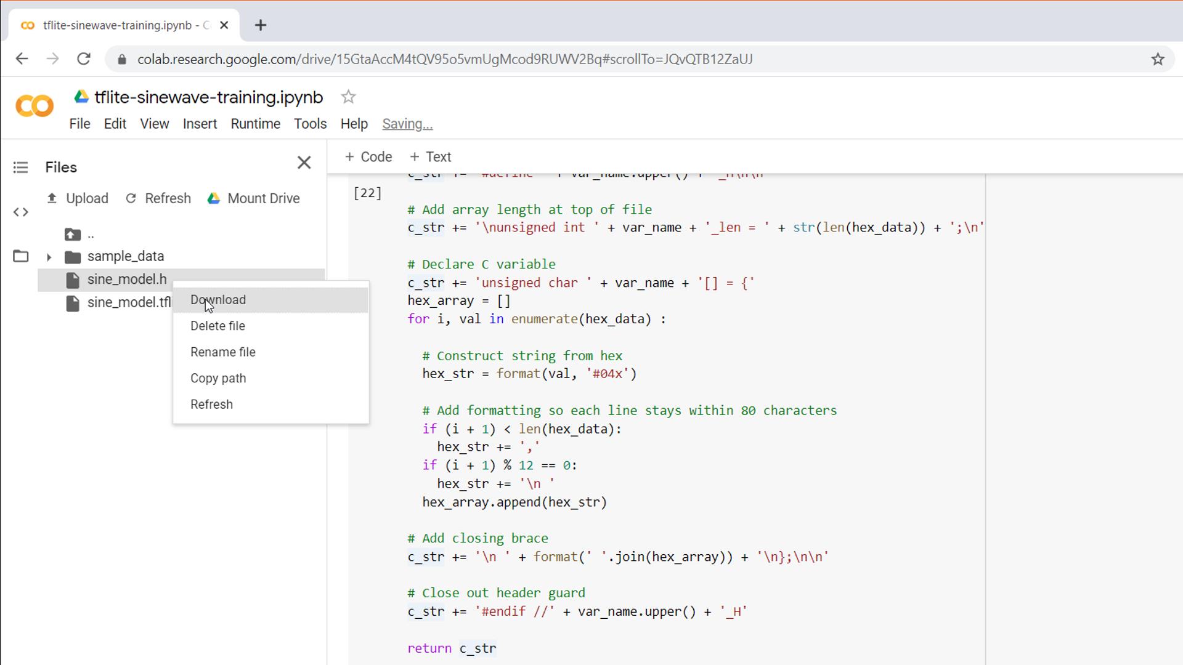Expand the sample_data folder tree
Screen dimensions: 1183x665
(49, 257)
